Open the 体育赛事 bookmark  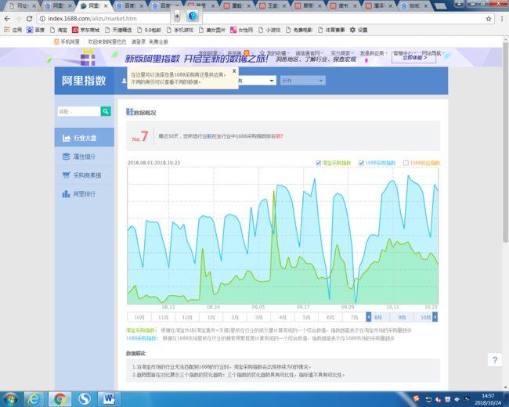(x=331, y=30)
